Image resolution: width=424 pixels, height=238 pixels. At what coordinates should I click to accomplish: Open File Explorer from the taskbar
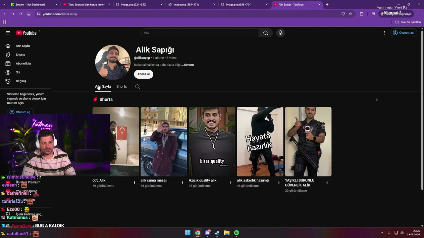click(227, 233)
